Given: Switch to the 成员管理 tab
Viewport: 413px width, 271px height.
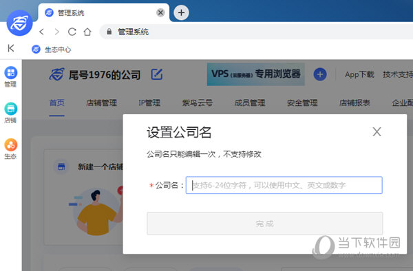Looking at the screenshot, I should 250,102.
